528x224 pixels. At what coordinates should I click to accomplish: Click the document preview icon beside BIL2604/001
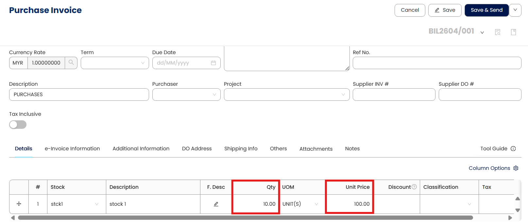[x=498, y=32]
